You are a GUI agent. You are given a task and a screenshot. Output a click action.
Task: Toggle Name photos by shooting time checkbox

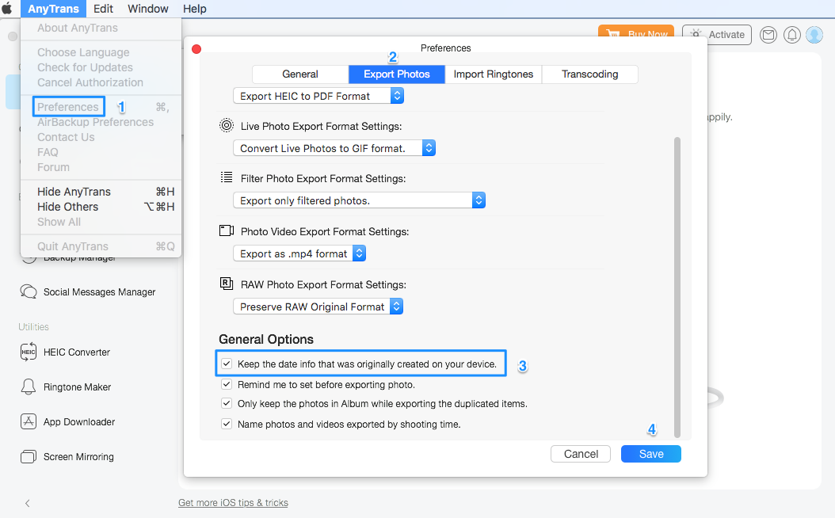click(227, 424)
